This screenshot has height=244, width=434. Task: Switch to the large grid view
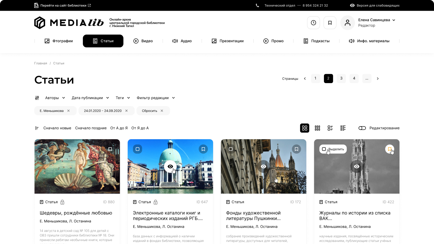click(304, 128)
